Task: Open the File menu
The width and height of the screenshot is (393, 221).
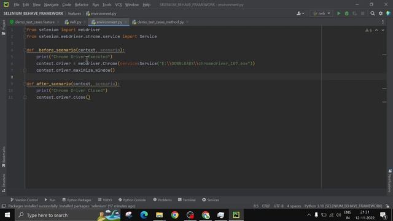Action: (17, 5)
